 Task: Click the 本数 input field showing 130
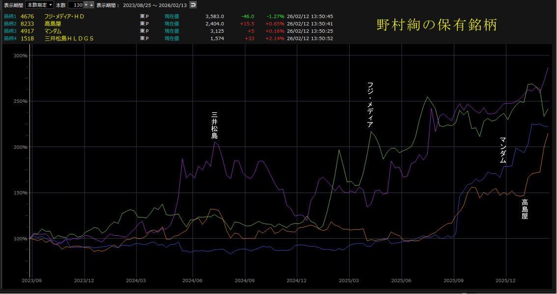pyautogui.click(x=75, y=5)
